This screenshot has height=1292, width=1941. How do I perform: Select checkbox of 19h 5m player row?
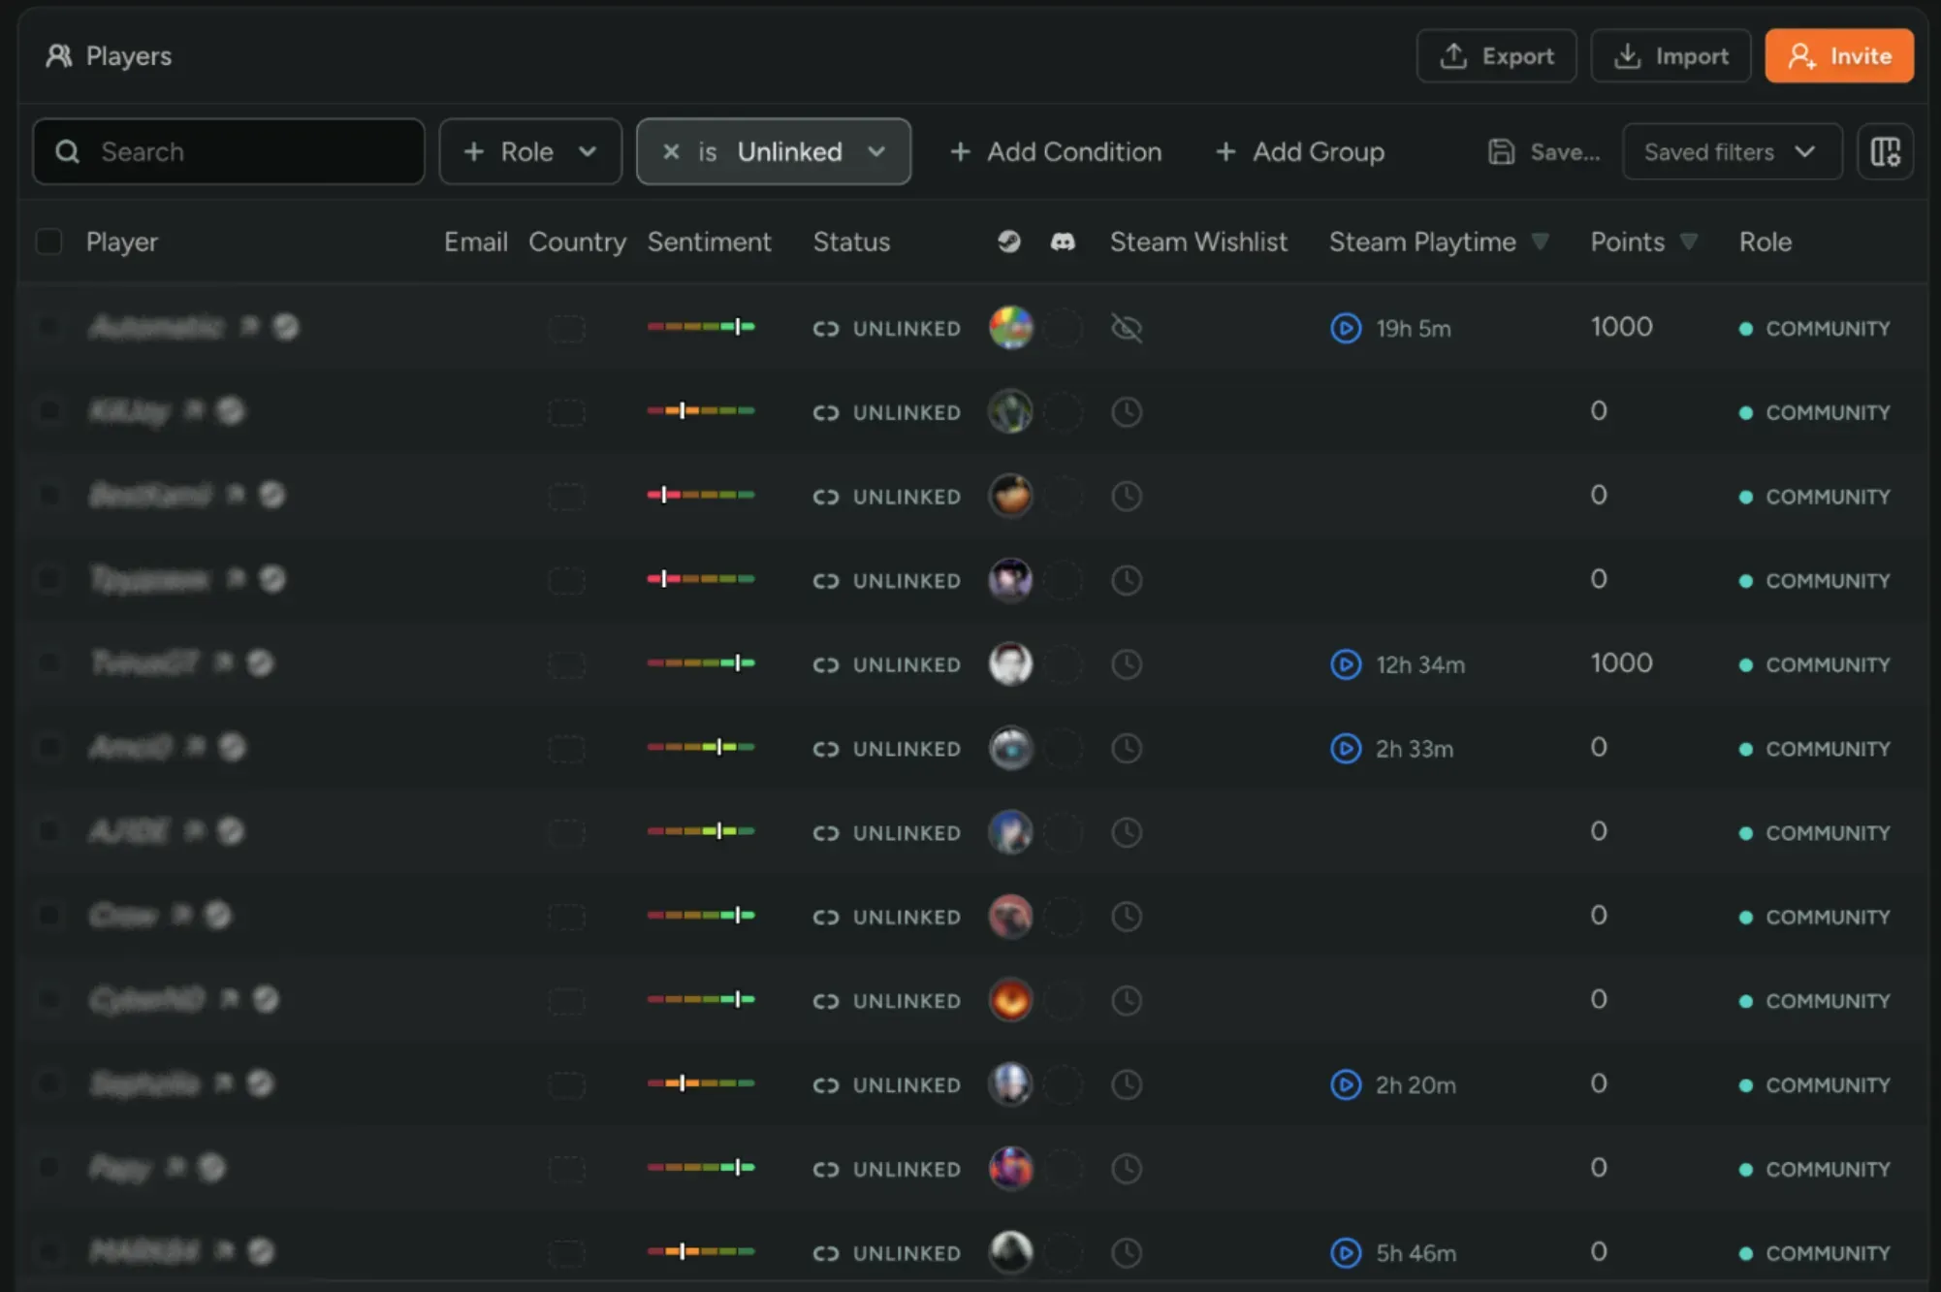[48, 327]
